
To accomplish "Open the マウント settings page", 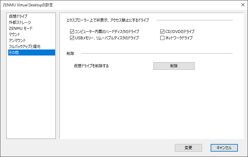I will pyautogui.click(x=31, y=34).
